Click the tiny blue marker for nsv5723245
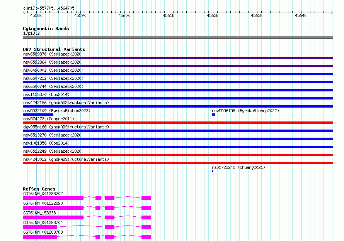Image resolution: width=344 pixels, height=241 pixels. pyautogui.click(x=213, y=171)
